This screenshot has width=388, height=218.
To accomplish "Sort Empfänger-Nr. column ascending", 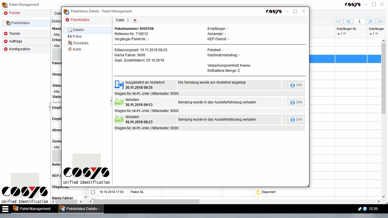I will coord(338,34).
